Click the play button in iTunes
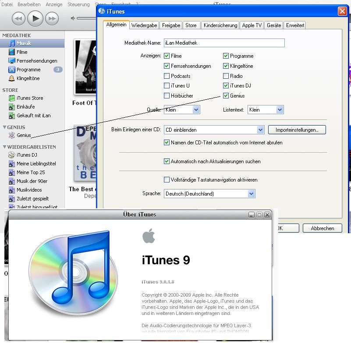This screenshot has width=351, height=343. coord(35,18)
